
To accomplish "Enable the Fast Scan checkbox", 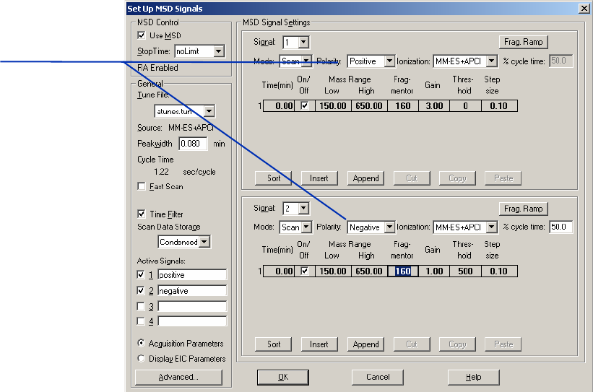I will coord(142,187).
